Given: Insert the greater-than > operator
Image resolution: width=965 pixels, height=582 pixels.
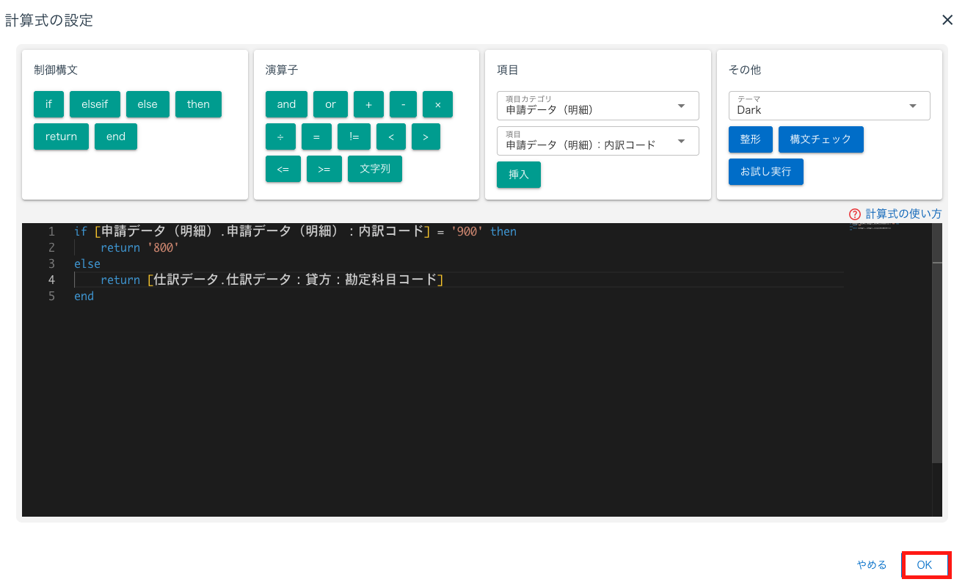Looking at the screenshot, I should point(426,137).
